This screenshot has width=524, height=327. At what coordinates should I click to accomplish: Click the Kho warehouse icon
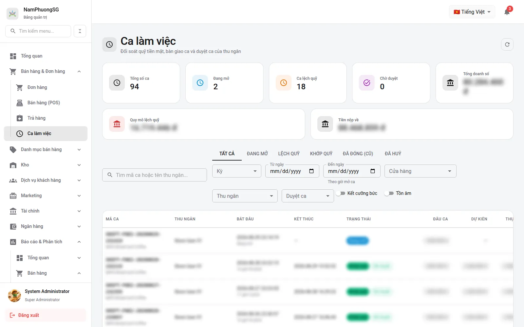click(x=13, y=165)
